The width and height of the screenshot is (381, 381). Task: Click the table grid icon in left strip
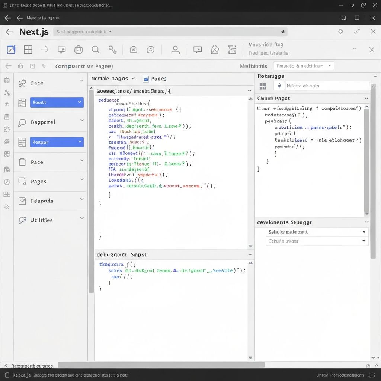pos(7,194)
